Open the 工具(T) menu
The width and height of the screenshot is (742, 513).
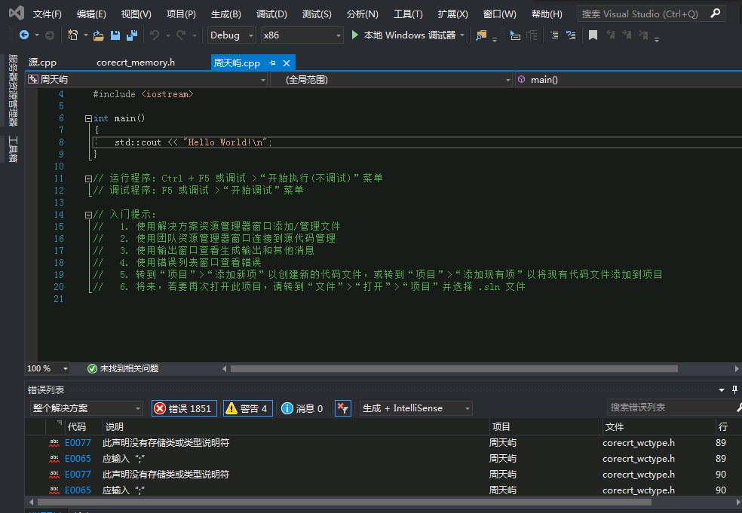coord(408,14)
